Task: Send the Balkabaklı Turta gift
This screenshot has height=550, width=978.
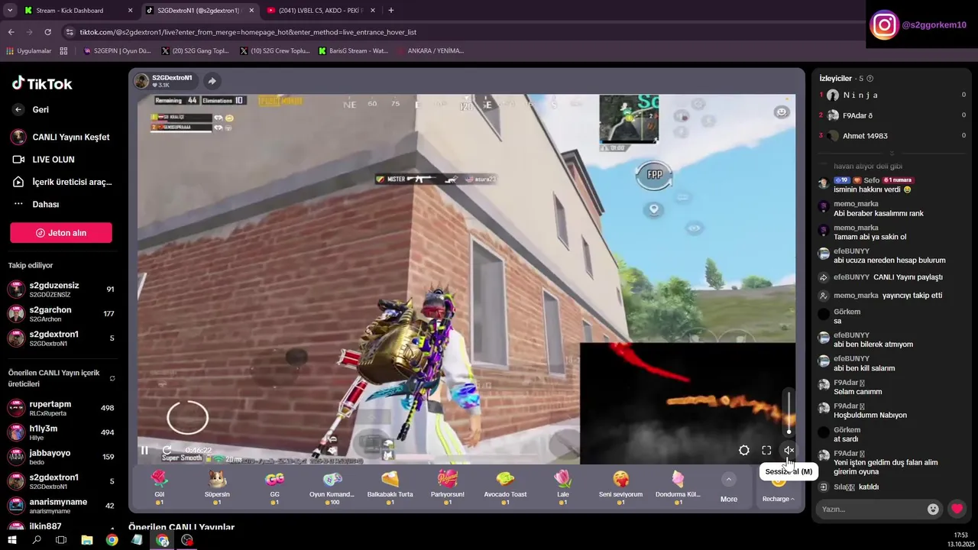Action: [x=390, y=488]
